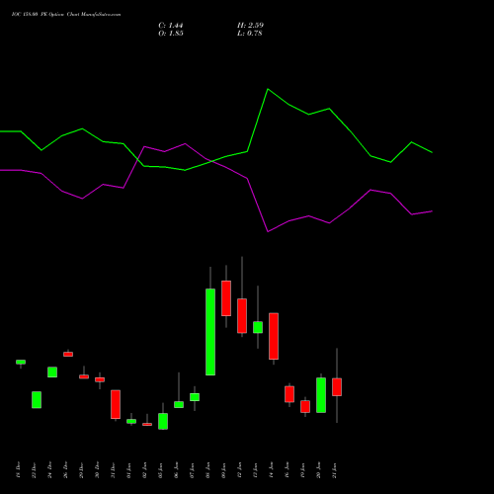Click the low value 'L: 0.78'
494x494 pixels.
(250, 34)
